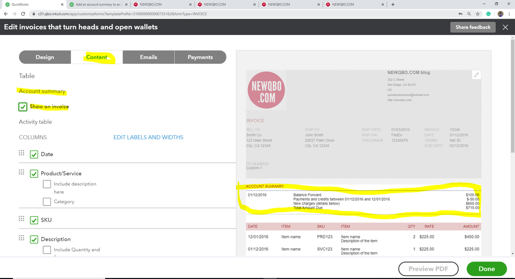Close the QuickBooks browser tab
This screenshot has height=279, width=515.
click(x=62, y=5)
